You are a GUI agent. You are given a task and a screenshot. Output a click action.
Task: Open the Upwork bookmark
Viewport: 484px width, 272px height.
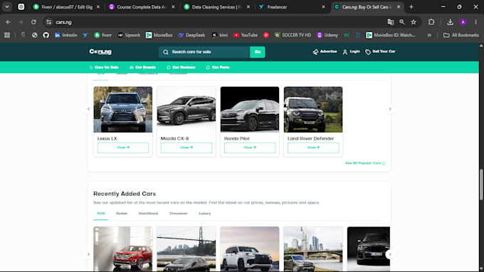[129, 35]
